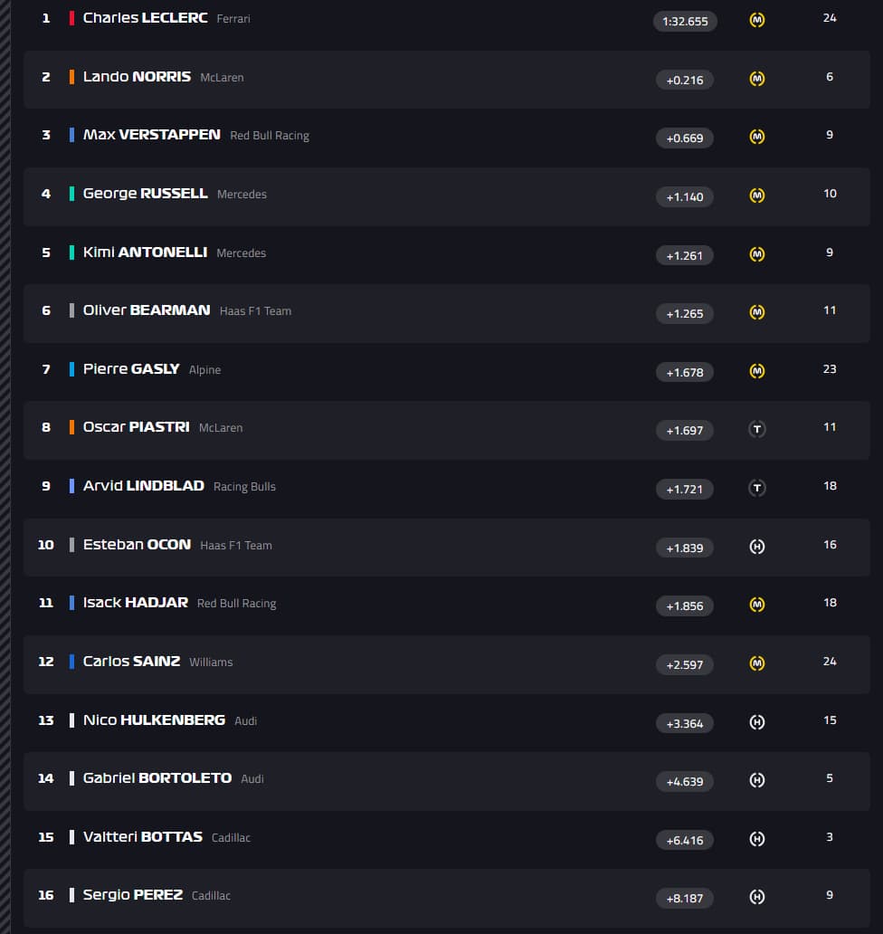
Task: Click Verstappen's +0.669 gap badge
Action: [x=685, y=138]
